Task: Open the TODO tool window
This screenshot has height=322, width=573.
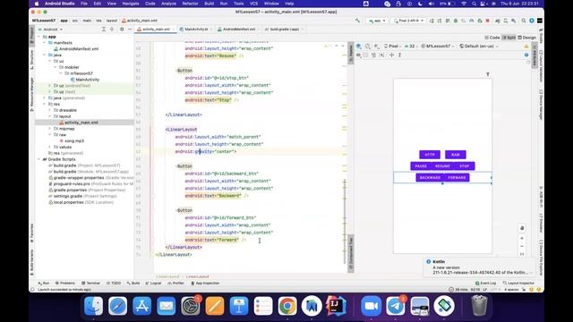Action: 114,284
